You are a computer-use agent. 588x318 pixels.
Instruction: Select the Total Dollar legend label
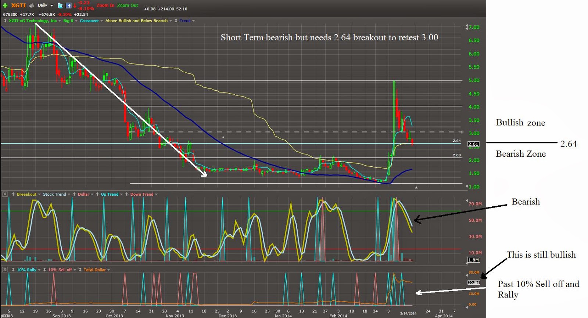coord(94,270)
